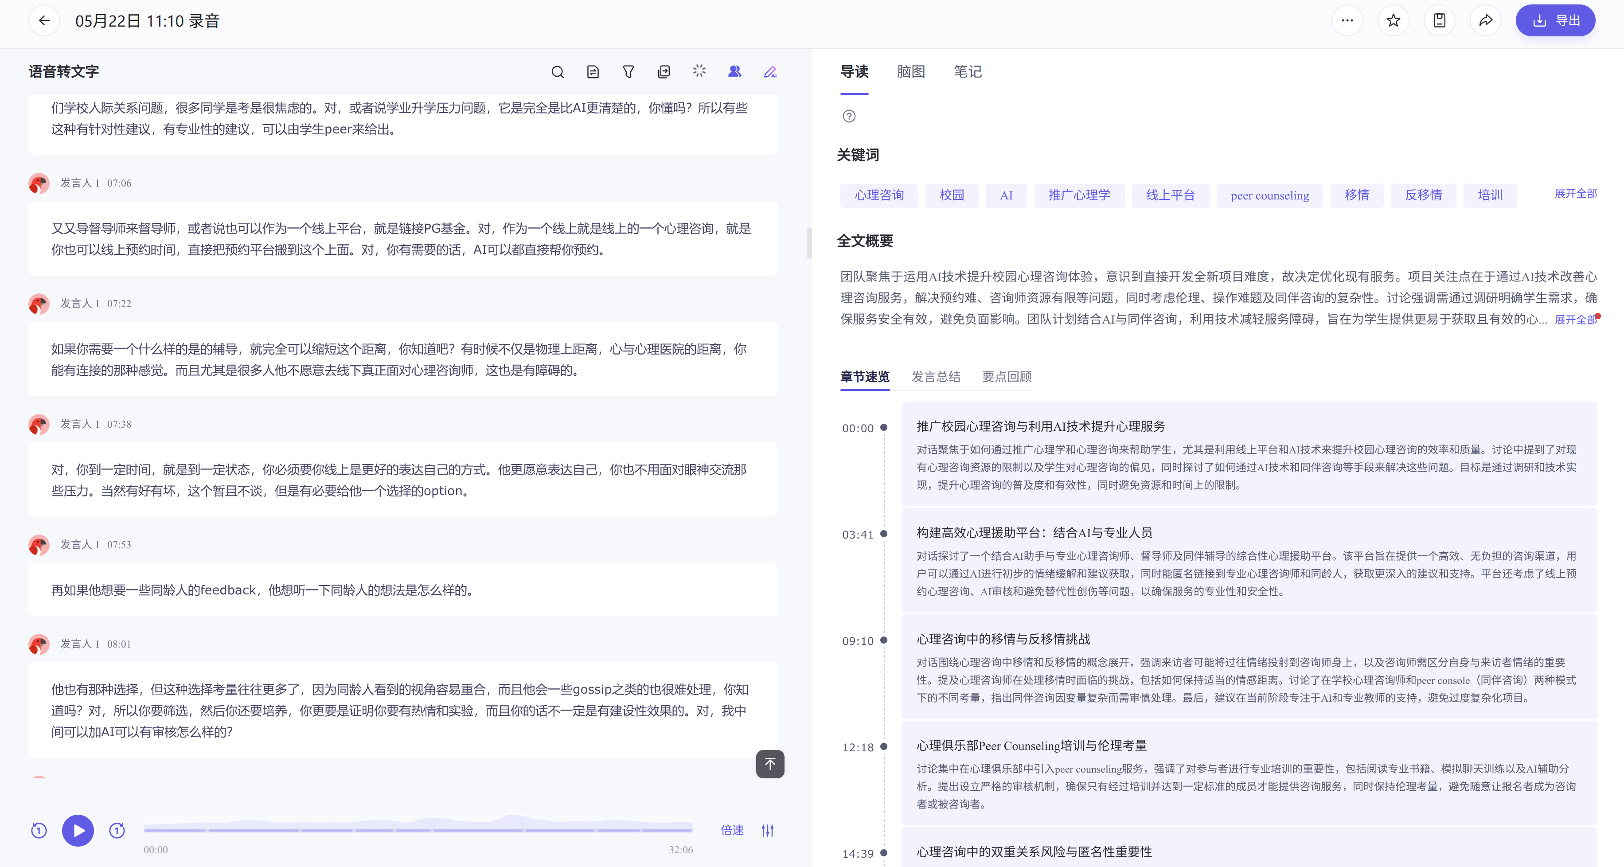Click the audio settings sliders icon

767,830
